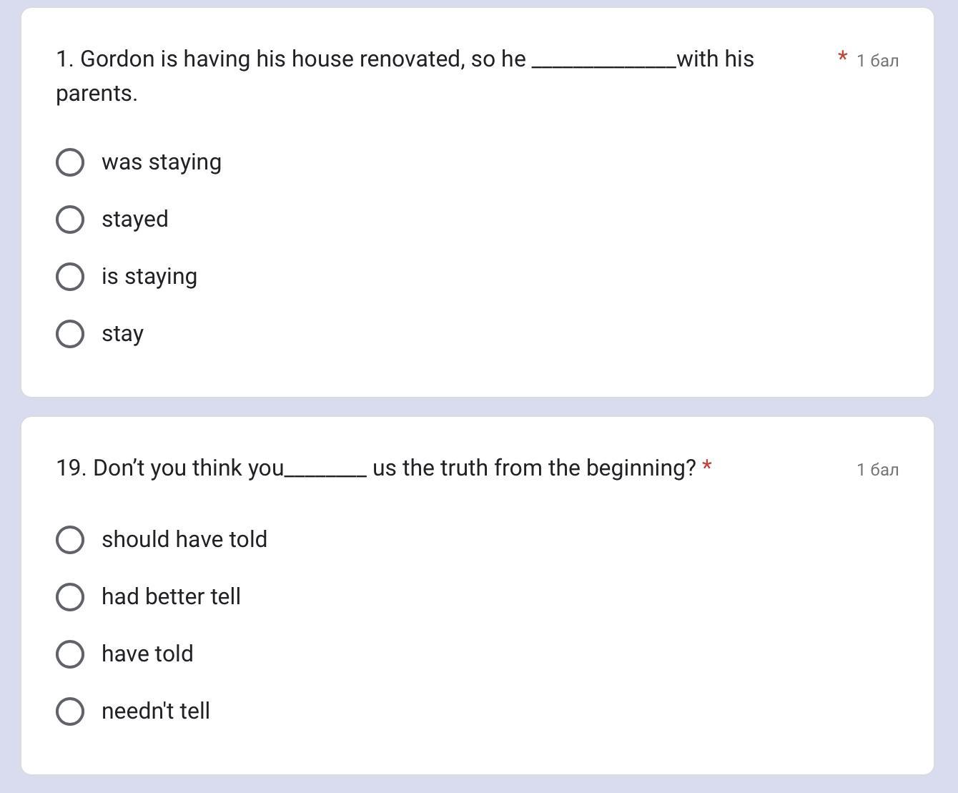958x793 pixels.
Task: Select 'should have told' radio button
Action: [x=70, y=540]
